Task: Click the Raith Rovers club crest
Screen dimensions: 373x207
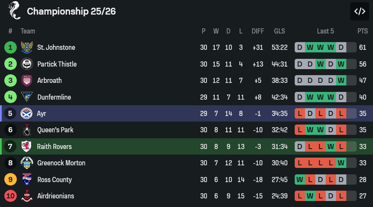Action: 27,146
